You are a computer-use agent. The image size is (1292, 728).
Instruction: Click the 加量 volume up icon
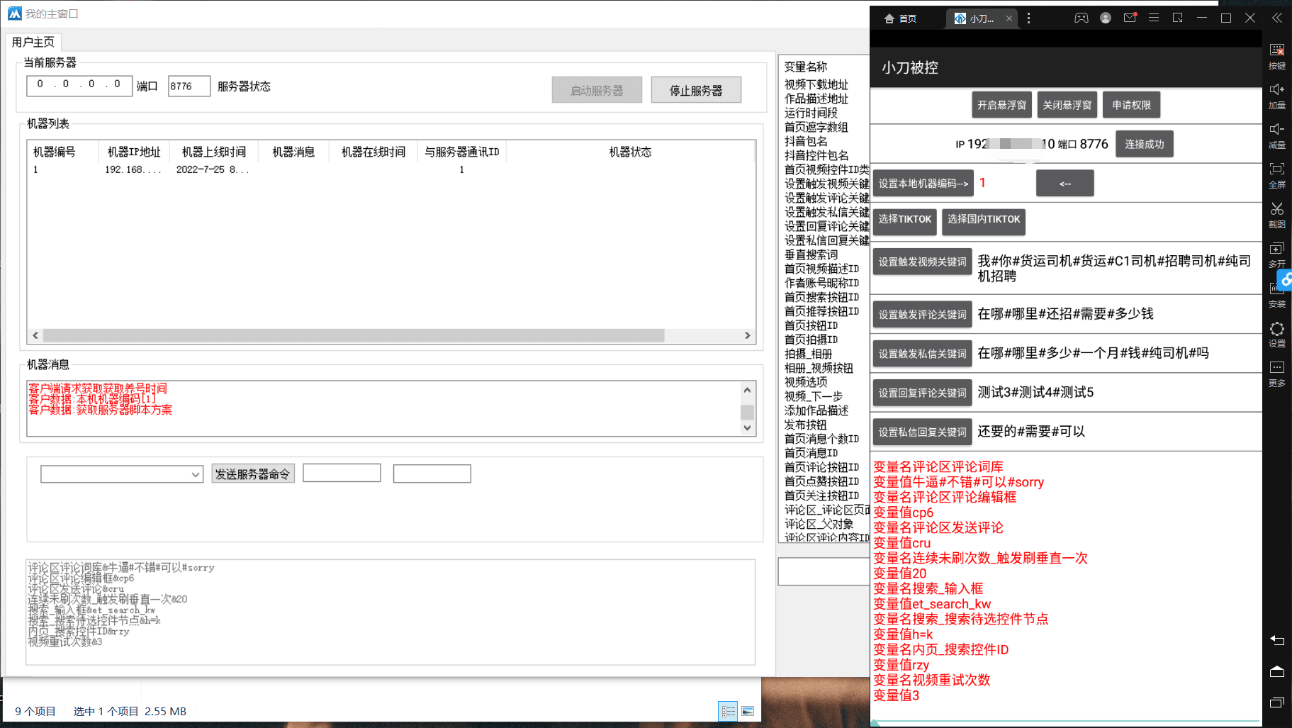(1276, 89)
